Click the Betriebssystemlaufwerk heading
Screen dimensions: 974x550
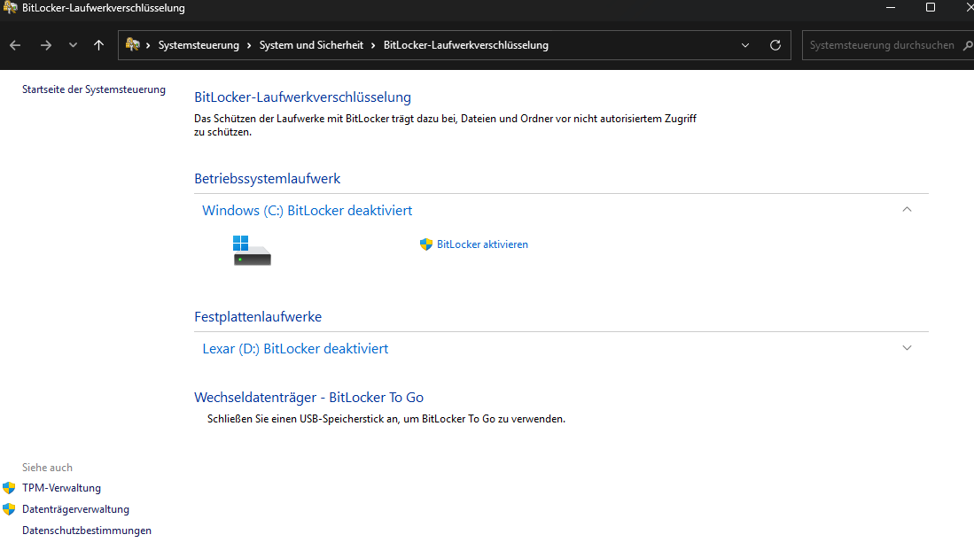click(267, 179)
